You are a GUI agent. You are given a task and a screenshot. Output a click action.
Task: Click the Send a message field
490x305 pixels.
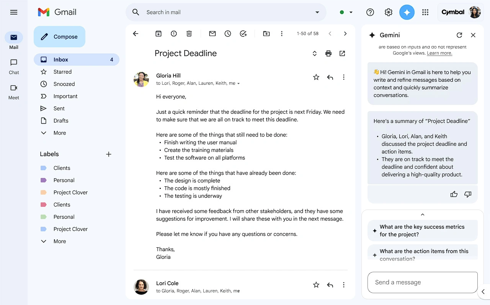pyautogui.click(x=423, y=282)
